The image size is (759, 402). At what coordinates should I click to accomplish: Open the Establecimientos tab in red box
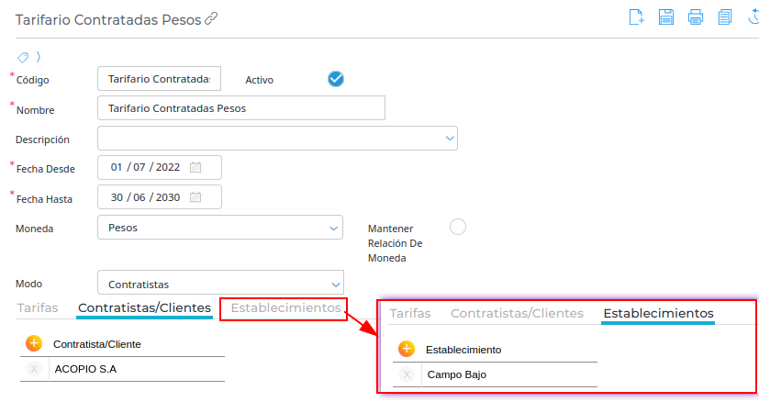pyautogui.click(x=285, y=308)
